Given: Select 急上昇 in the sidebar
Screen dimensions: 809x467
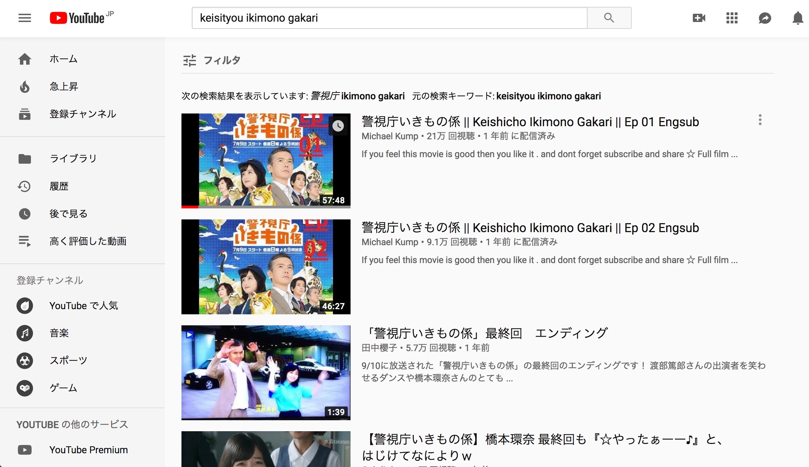Looking at the screenshot, I should pyautogui.click(x=82, y=87).
